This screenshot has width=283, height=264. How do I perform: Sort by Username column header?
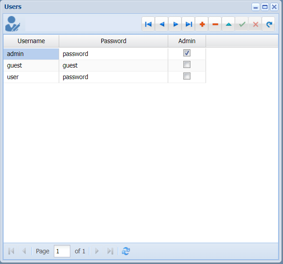(31, 41)
